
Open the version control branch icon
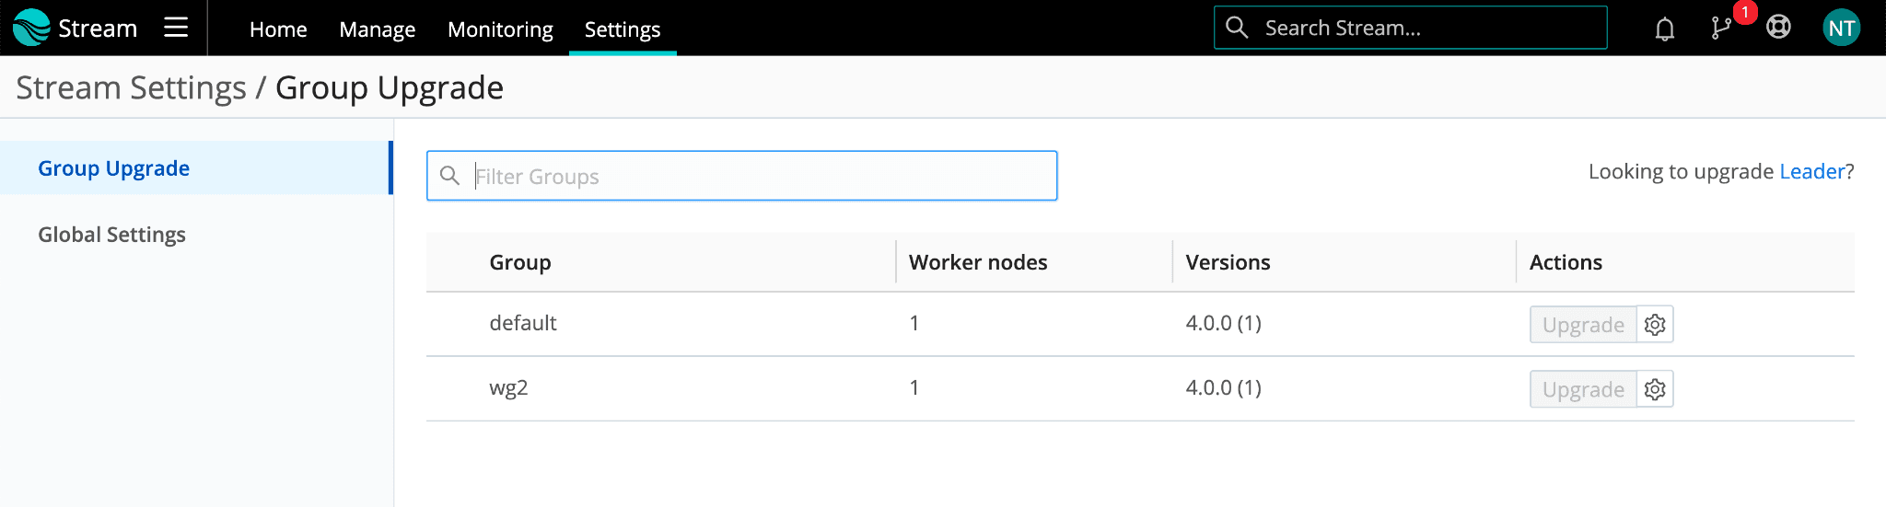[1720, 29]
